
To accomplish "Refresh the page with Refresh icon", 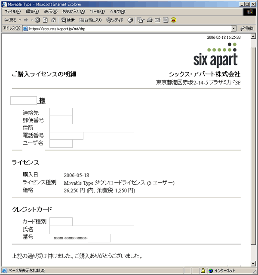I will [45, 20].
